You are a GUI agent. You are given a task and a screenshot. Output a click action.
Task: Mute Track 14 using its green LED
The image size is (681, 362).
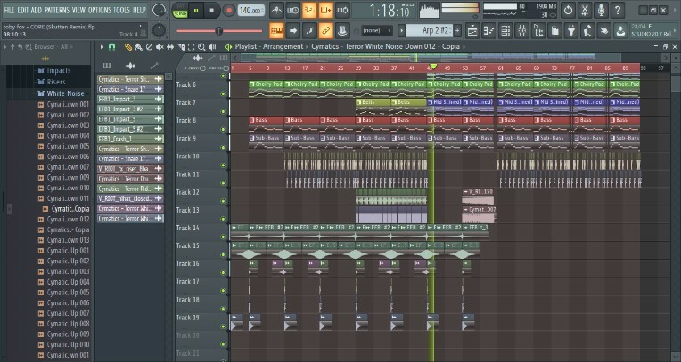point(223,237)
